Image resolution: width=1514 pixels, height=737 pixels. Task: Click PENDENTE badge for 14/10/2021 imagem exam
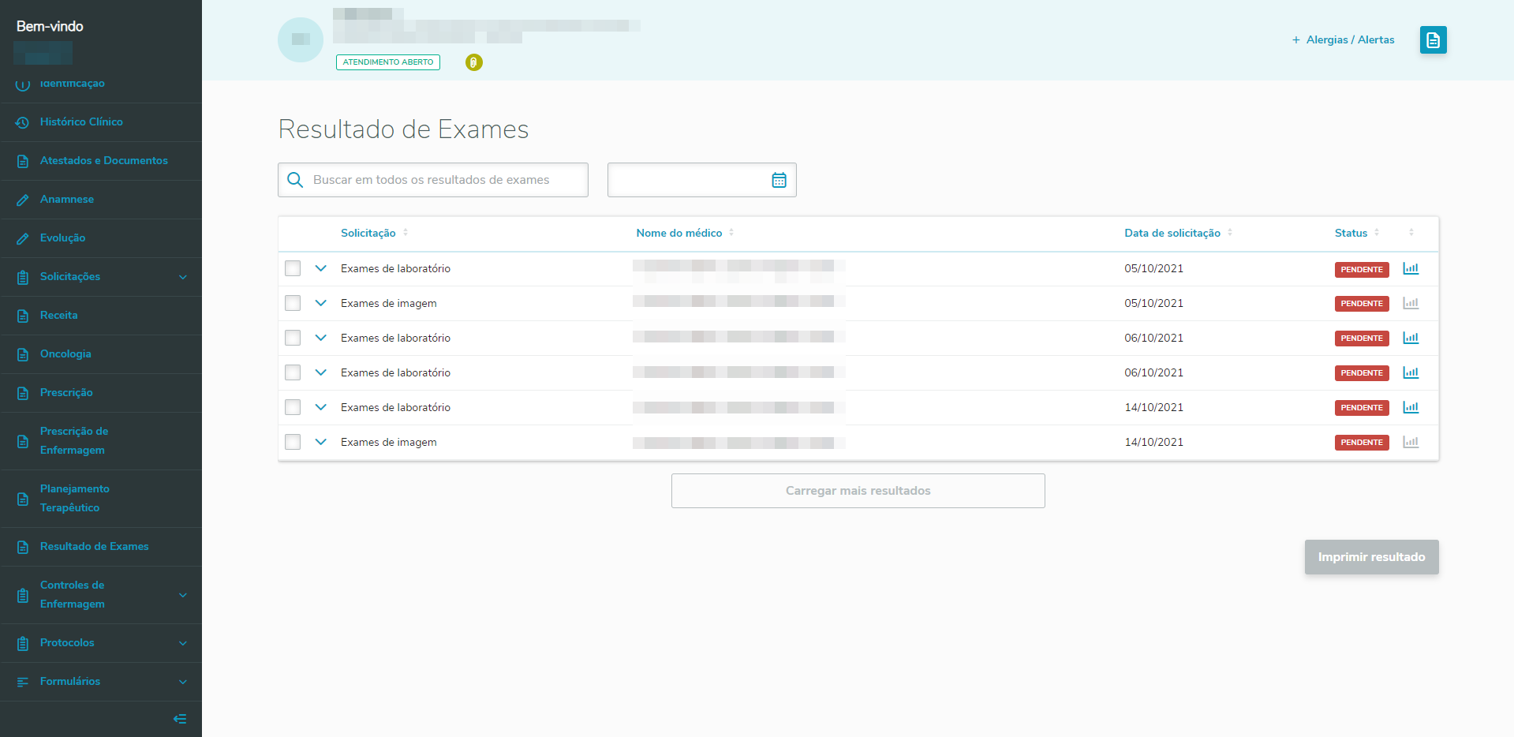click(x=1362, y=443)
